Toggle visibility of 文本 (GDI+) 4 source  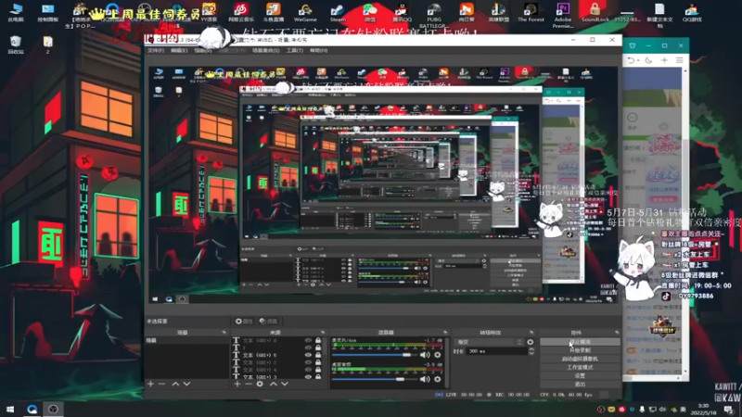point(308,370)
